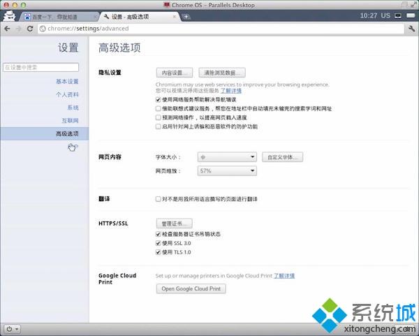The image size is (419, 336).
Task: Open the wrench menu at the toolbar's right
Action: click(x=411, y=29)
